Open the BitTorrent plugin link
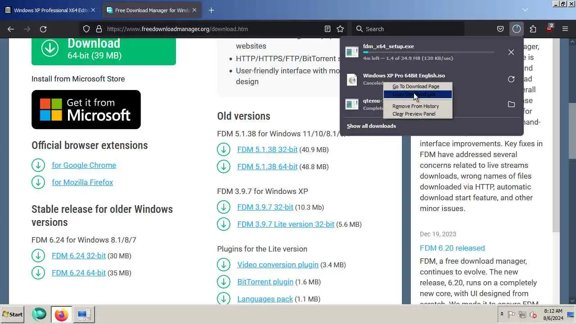576x324 pixels. (265, 282)
